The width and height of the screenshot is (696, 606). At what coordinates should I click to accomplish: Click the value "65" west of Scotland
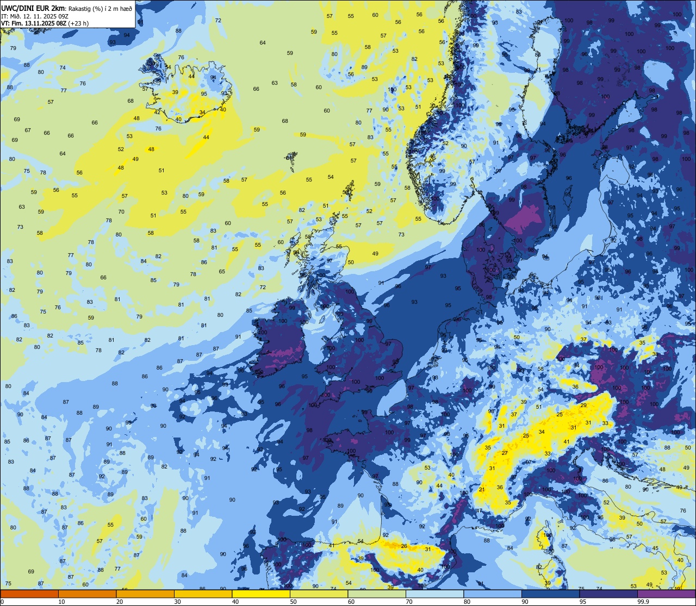(x=222, y=271)
